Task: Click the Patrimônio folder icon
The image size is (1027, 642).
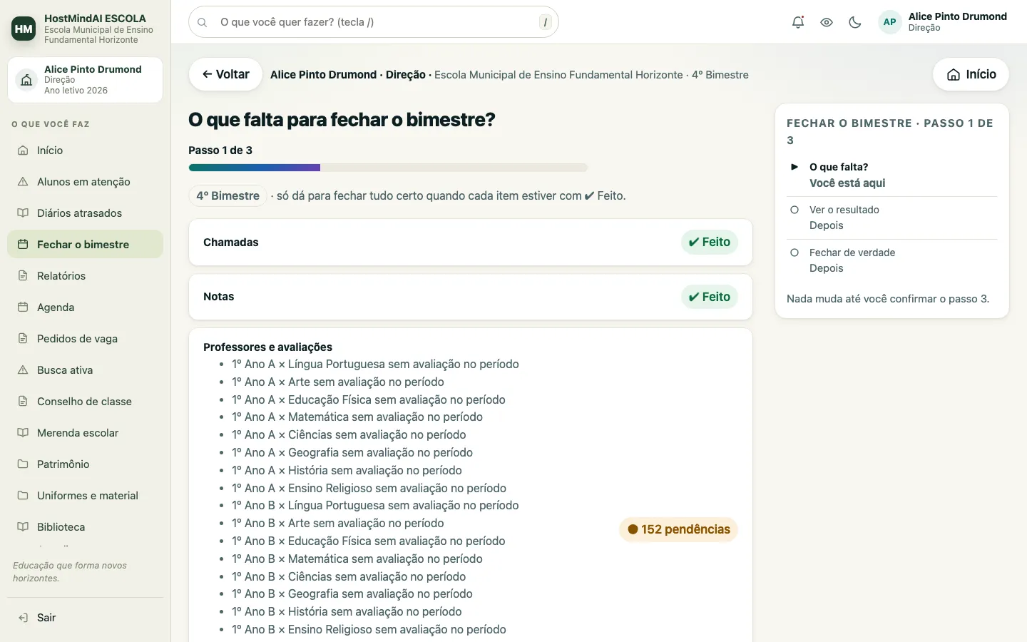Action: click(23, 464)
